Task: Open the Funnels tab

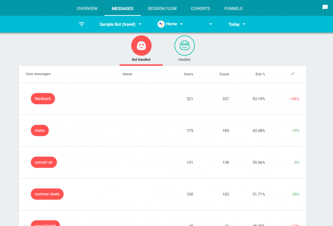Action: pyautogui.click(x=233, y=8)
